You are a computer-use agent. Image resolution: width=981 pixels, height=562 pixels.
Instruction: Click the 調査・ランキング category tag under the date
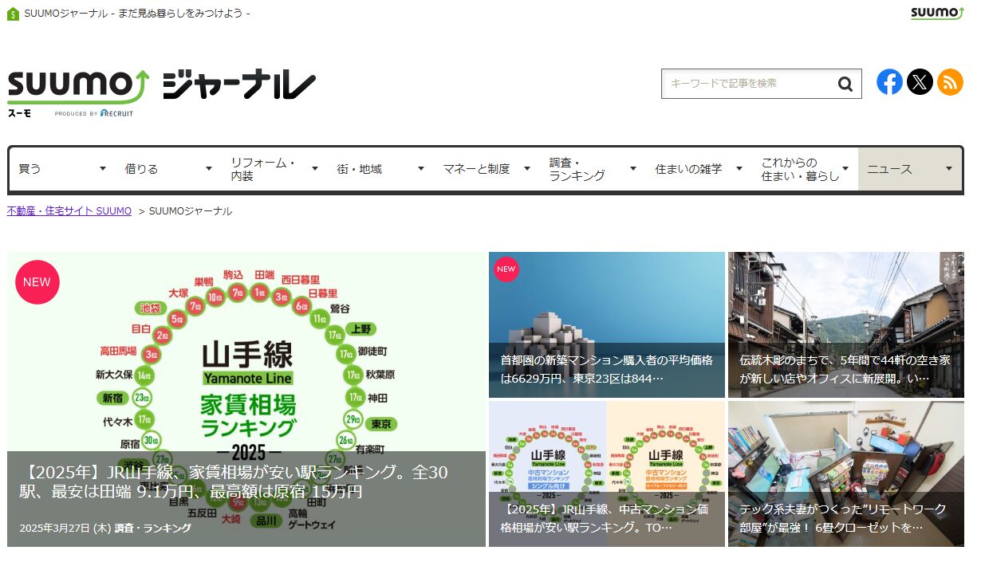(152, 528)
